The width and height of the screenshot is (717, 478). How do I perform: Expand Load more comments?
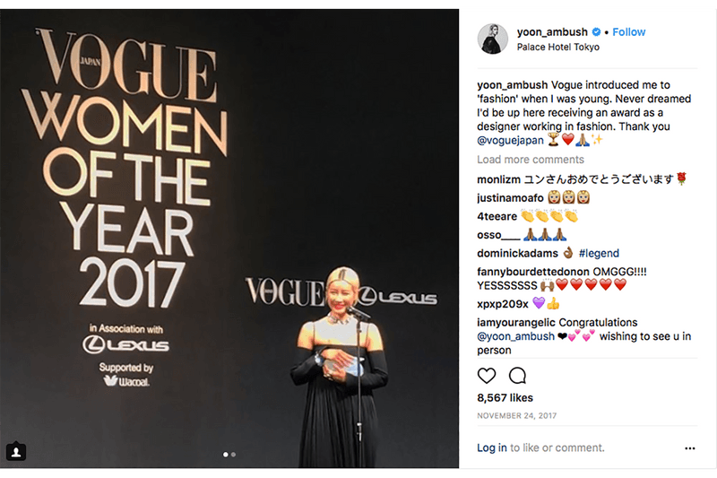(531, 160)
